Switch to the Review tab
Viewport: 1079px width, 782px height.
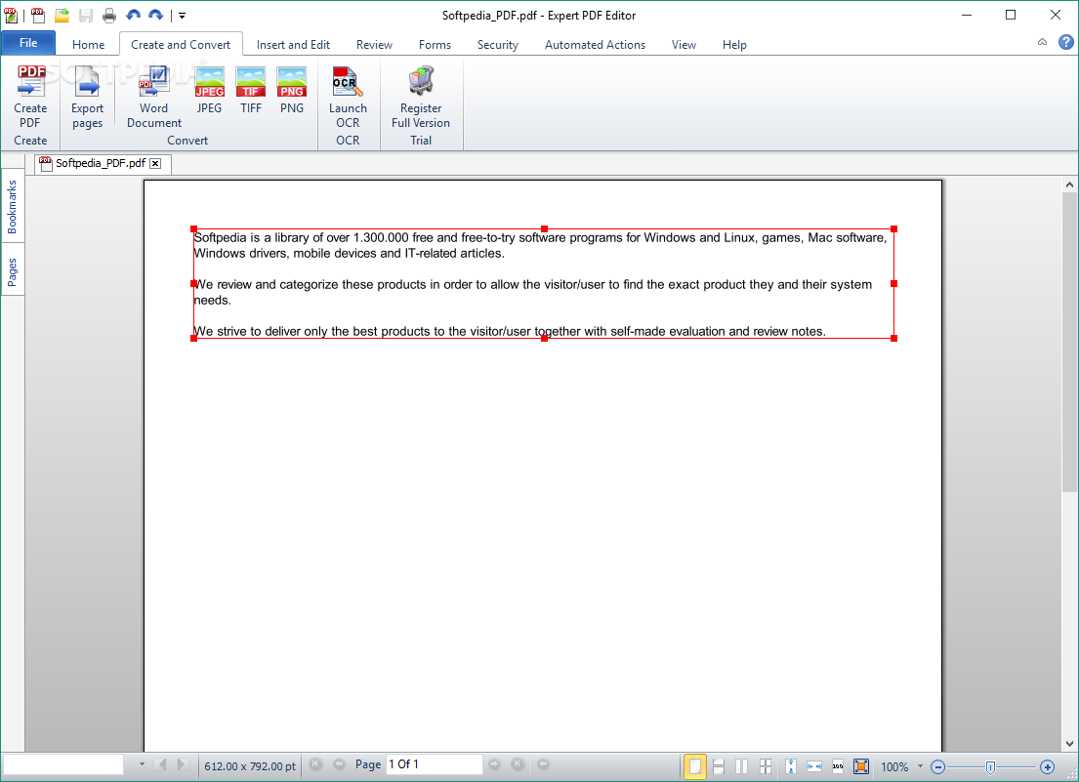[x=374, y=45]
